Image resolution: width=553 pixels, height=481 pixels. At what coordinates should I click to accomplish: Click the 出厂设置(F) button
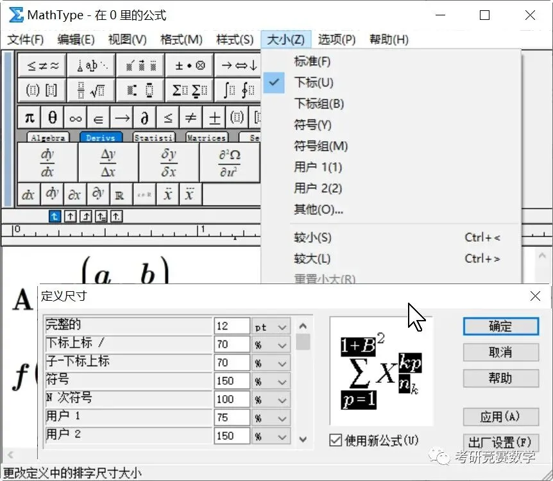pyautogui.click(x=501, y=443)
